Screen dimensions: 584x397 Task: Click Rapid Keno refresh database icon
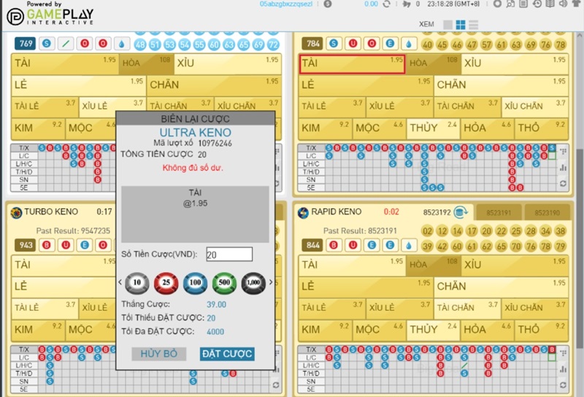click(461, 212)
